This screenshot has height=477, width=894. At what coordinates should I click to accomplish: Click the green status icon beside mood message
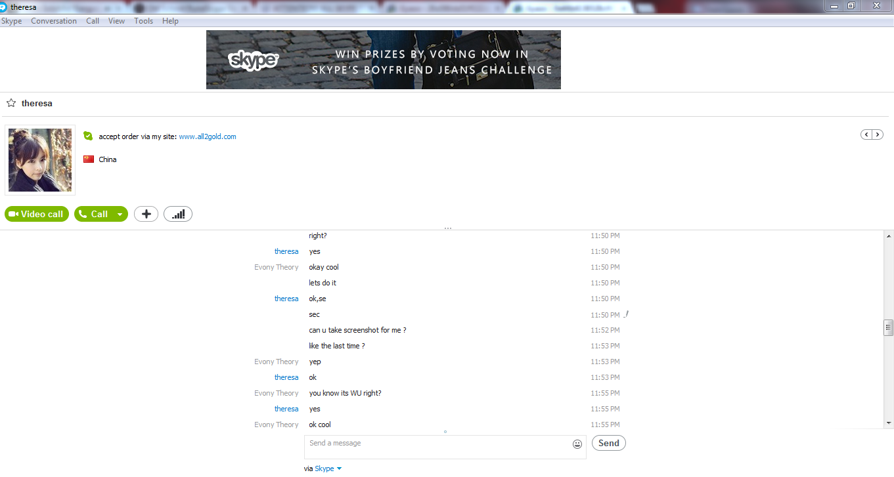(88, 136)
